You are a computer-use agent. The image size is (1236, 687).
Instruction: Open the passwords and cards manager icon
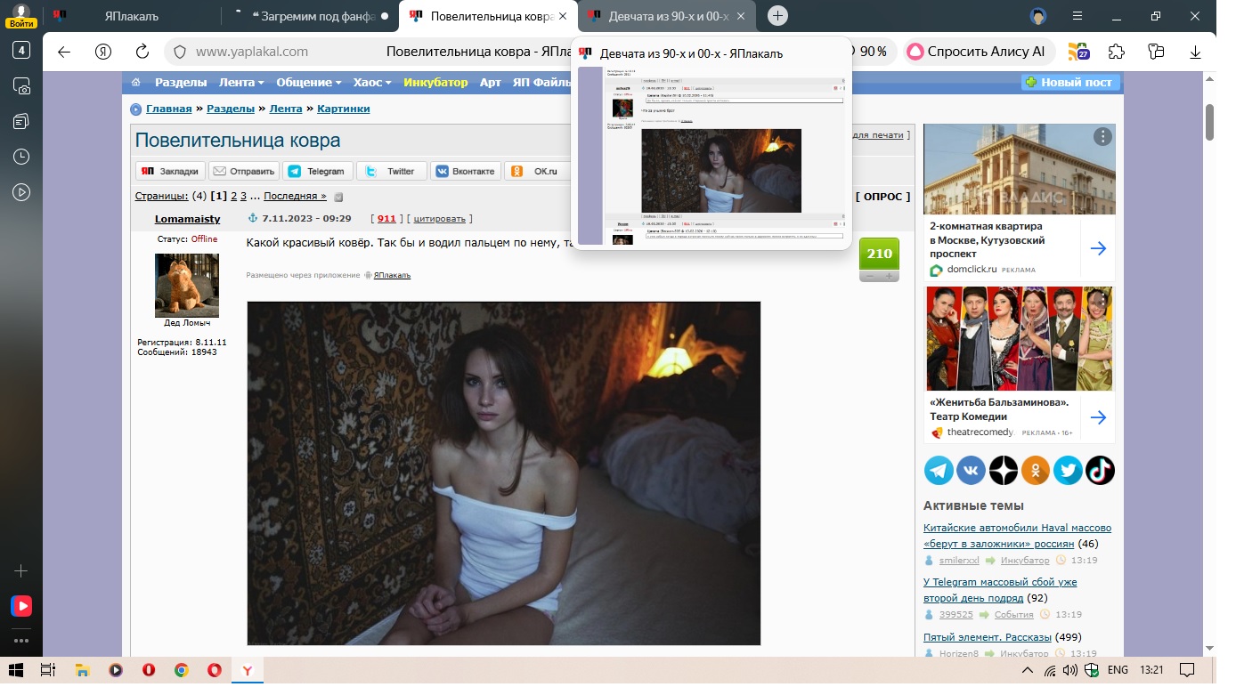pos(1157,52)
